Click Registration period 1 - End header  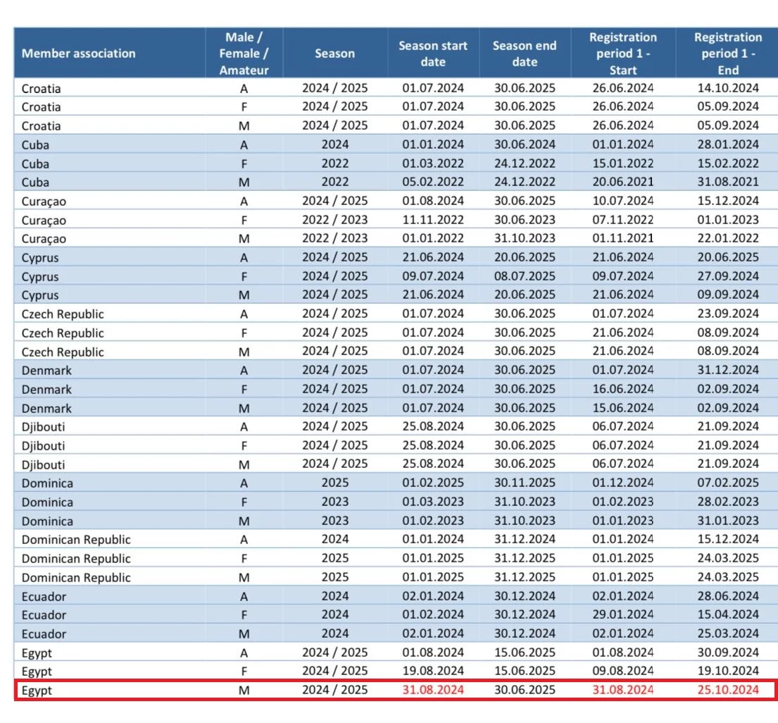(728, 54)
